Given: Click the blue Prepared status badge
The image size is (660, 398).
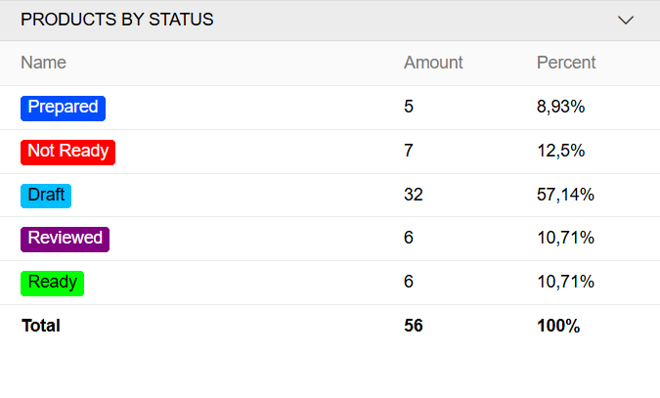Looking at the screenshot, I should 63,108.
